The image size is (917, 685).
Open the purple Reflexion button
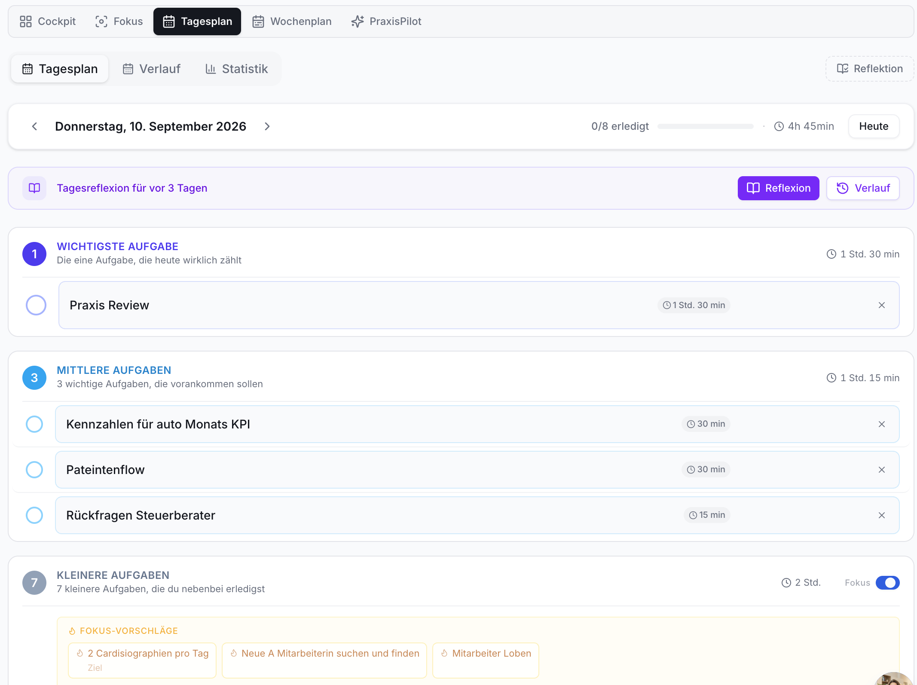click(778, 188)
